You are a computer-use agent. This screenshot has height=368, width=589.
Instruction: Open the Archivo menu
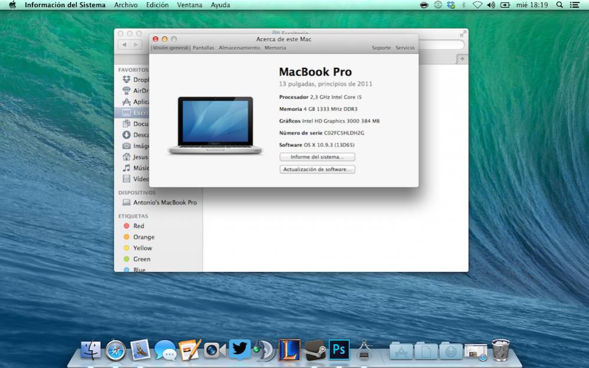point(126,5)
